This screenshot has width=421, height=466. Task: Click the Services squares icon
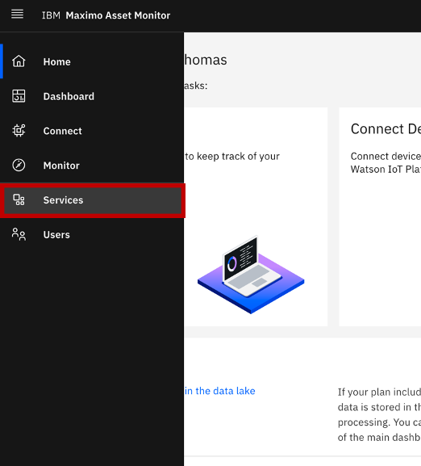click(x=19, y=199)
